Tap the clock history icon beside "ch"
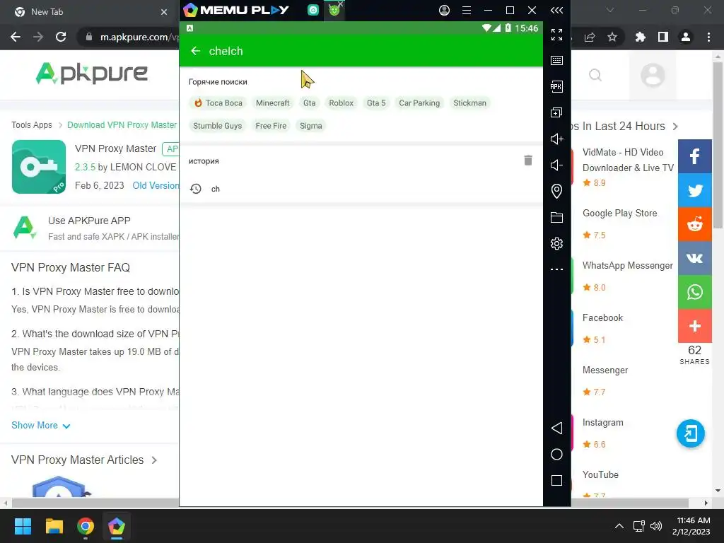Viewport: 724px width, 543px height. click(196, 188)
